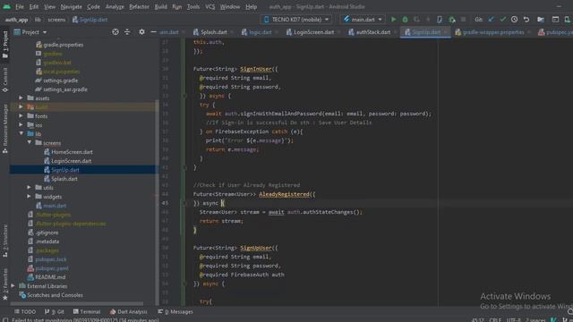Open the Favorites side panel
The width and height of the screenshot is (573, 322).
click(5, 284)
